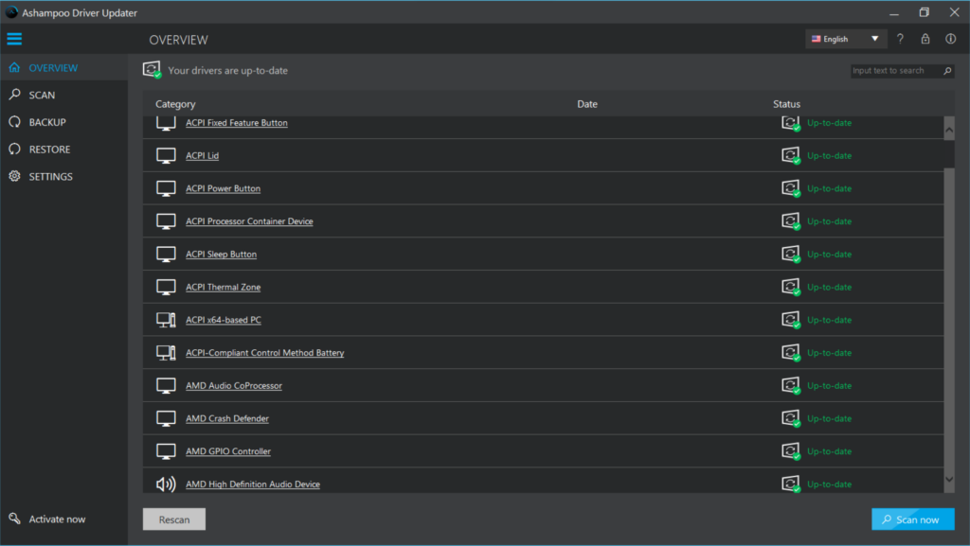Click the Restore icon in sidebar
The image size is (970, 546).
(x=14, y=149)
